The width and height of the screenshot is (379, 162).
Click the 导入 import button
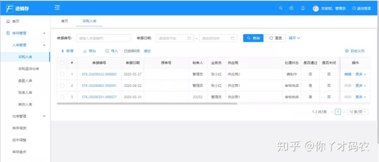112,51
